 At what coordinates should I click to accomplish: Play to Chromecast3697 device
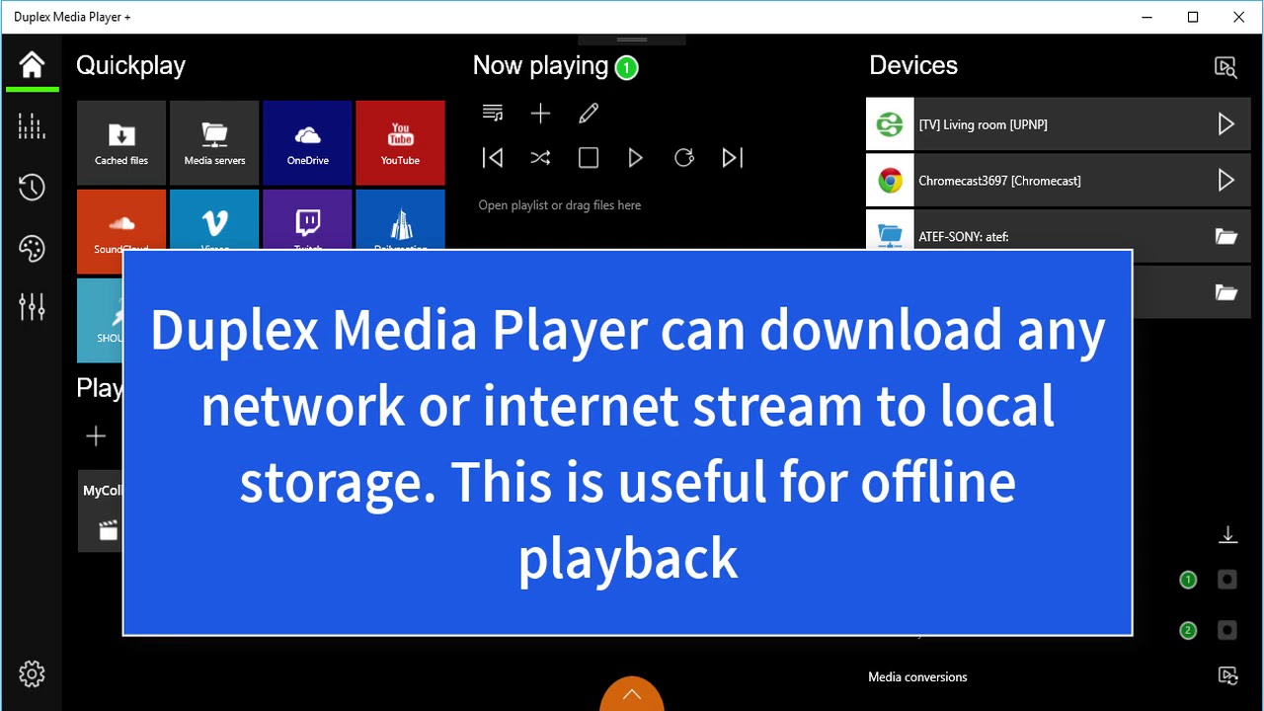tap(1225, 180)
